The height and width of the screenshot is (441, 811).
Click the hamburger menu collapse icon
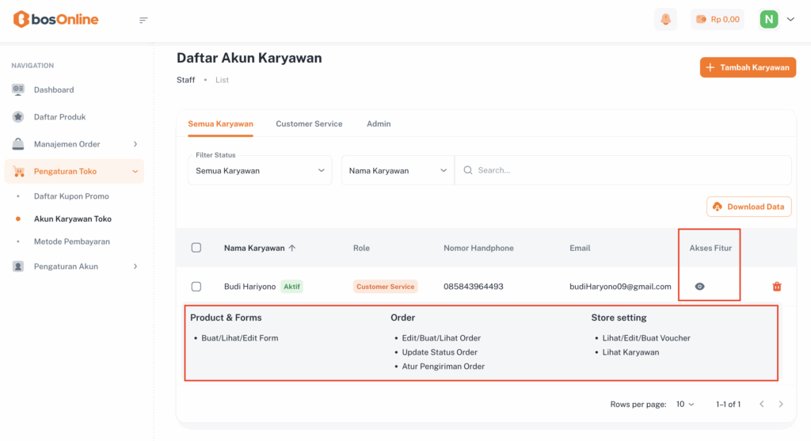[x=143, y=20]
